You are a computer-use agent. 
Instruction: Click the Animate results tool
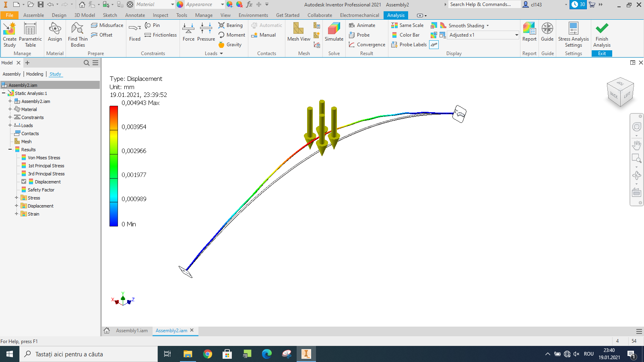click(x=362, y=25)
